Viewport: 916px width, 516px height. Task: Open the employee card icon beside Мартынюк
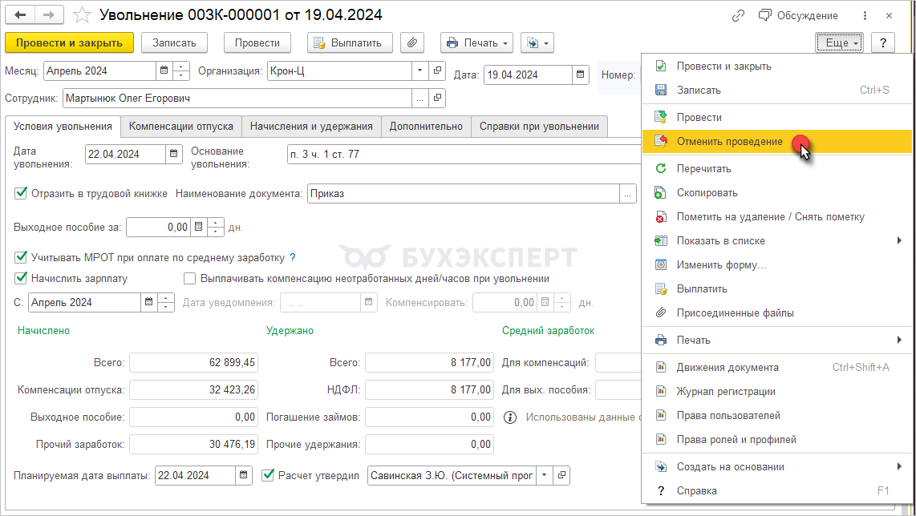point(437,99)
